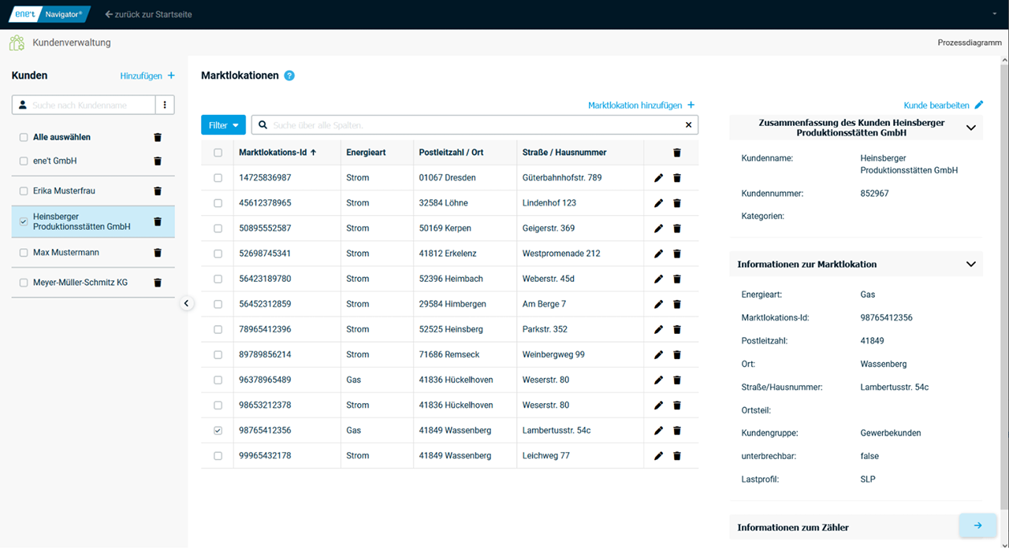
Task: Collapse the customer sidebar with arrow handle
Action: click(x=187, y=303)
